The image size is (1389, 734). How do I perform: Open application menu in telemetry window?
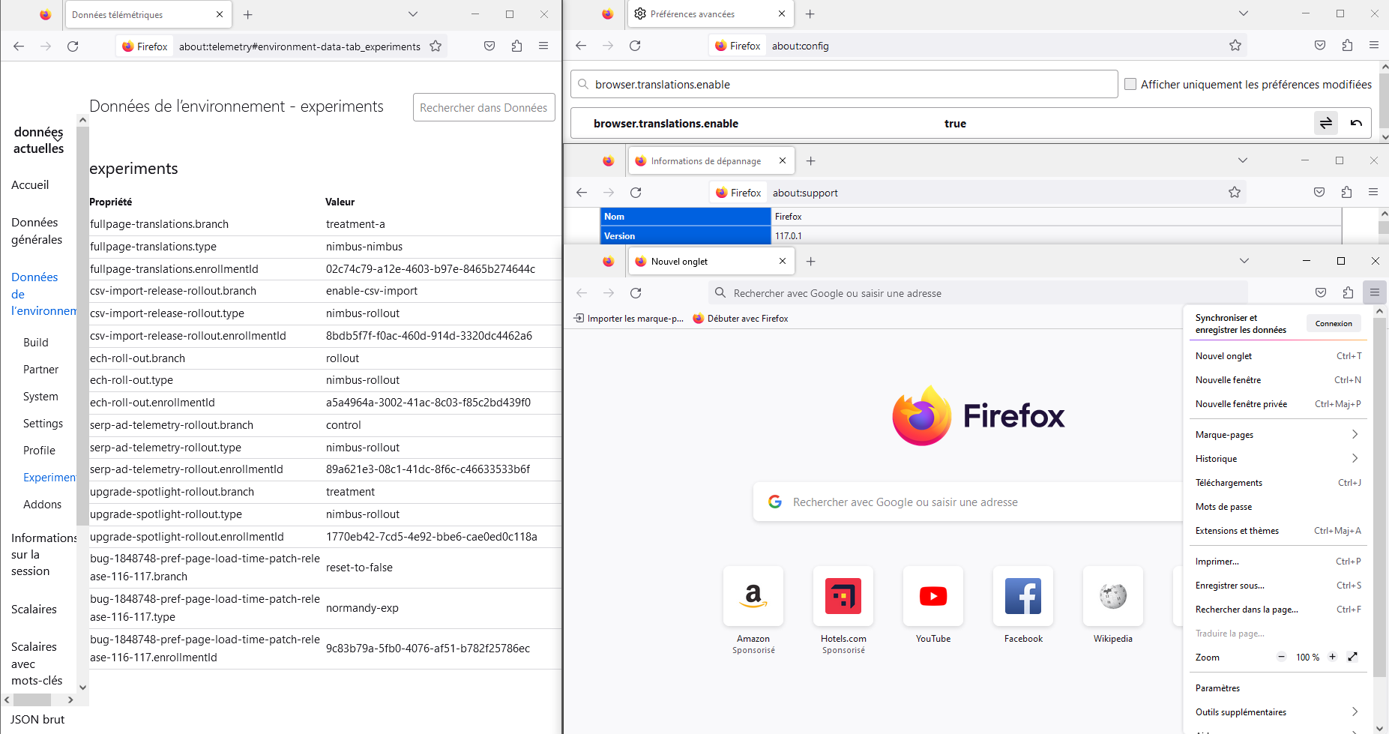(x=543, y=46)
